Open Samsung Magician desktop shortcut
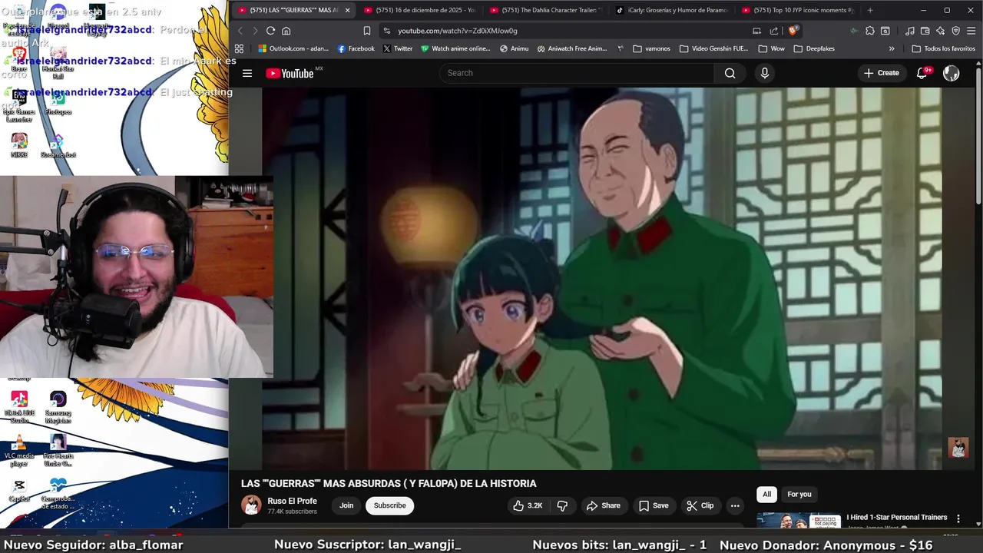Viewport: 983px width, 553px height. (x=58, y=407)
